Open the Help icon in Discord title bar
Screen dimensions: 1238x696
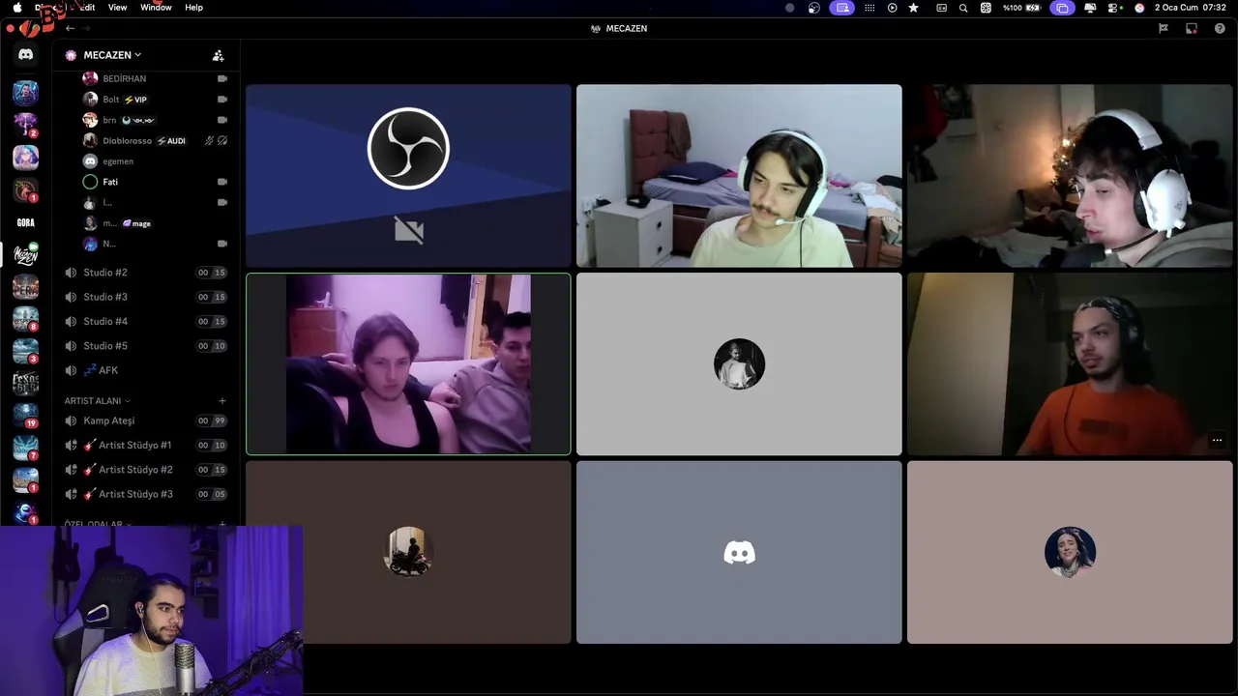pyautogui.click(x=1219, y=28)
